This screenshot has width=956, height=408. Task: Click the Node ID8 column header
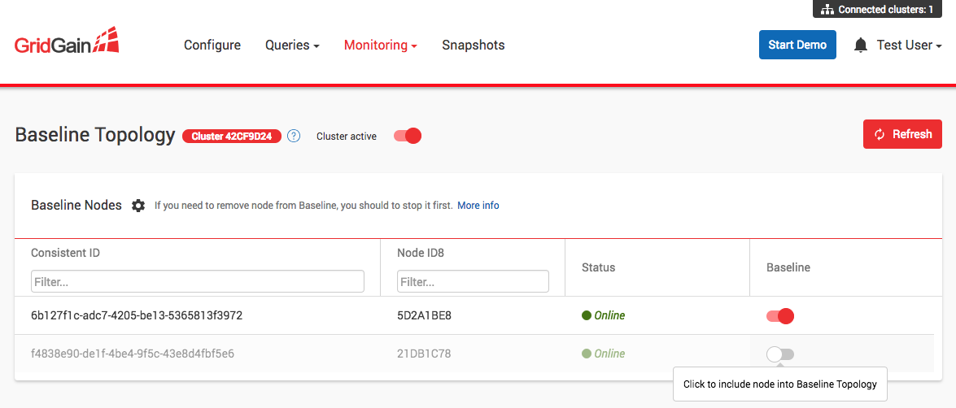point(420,253)
